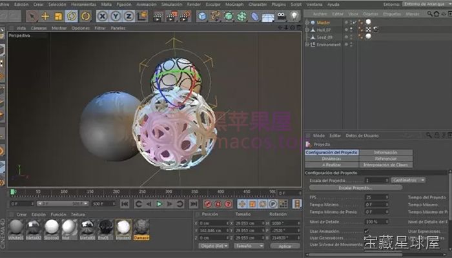Click timeline marker at frame 250

(x=142, y=193)
